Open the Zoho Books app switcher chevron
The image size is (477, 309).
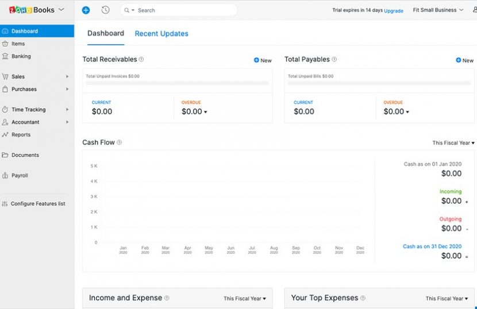[61, 9]
